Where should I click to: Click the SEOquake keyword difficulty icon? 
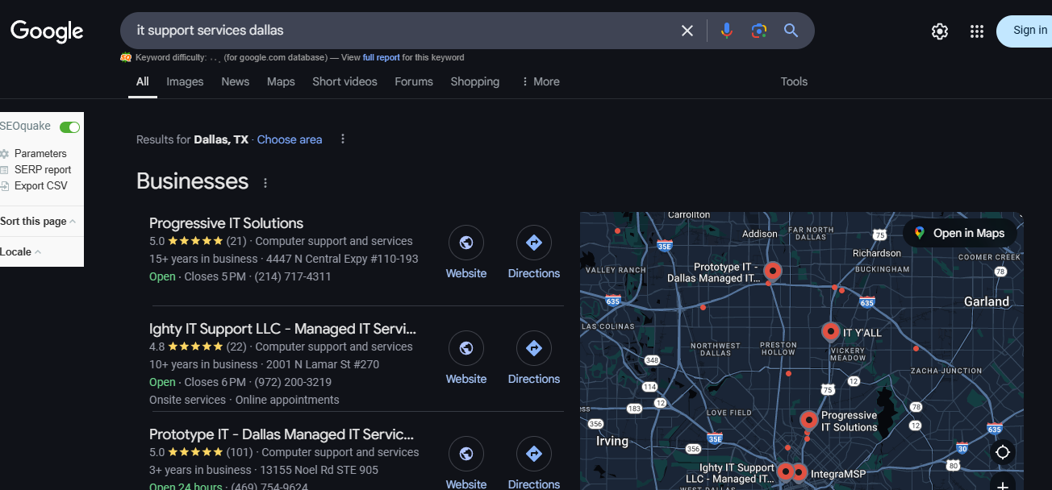coord(126,57)
